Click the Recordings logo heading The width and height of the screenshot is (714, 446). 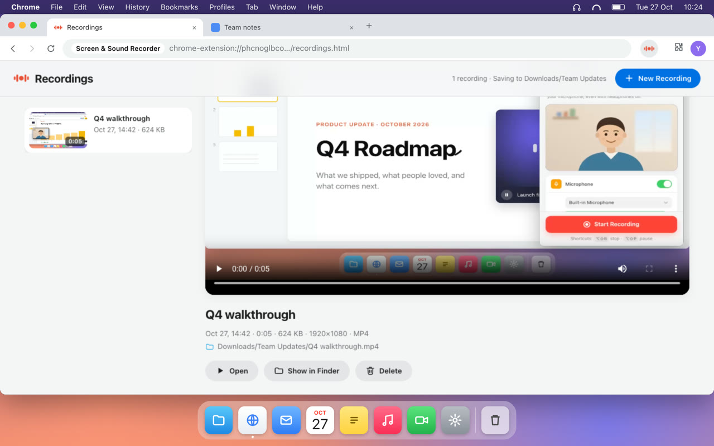coord(54,79)
